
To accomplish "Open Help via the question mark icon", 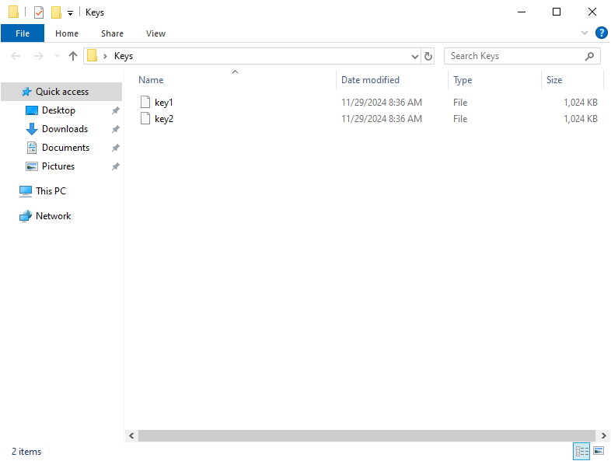I will [601, 33].
